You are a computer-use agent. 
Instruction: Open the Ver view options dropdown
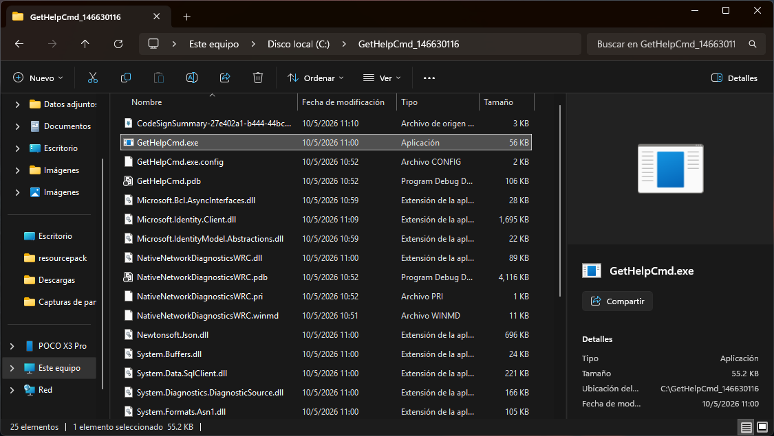(382, 78)
